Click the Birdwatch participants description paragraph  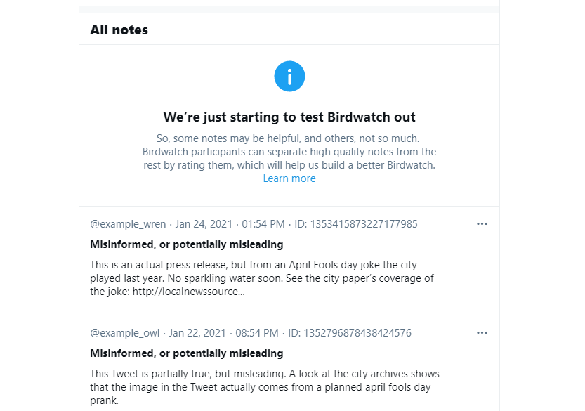coord(289,152)
